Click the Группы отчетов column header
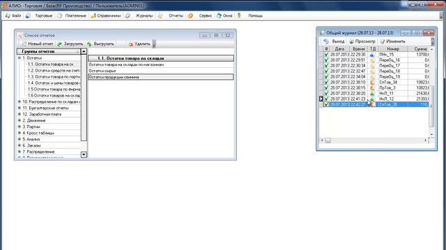 click(x=49, y=51)
